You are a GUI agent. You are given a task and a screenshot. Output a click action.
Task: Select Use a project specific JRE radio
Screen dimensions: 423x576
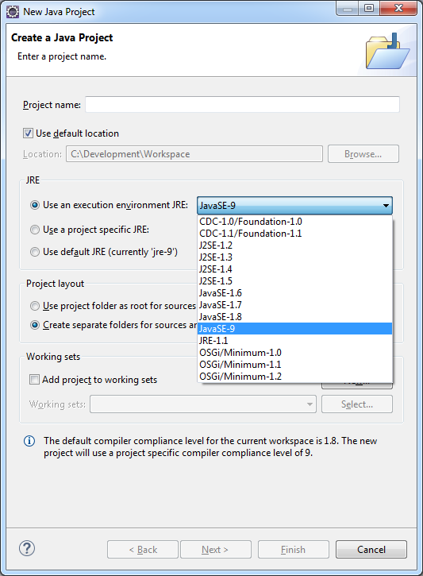click(35, 230)
